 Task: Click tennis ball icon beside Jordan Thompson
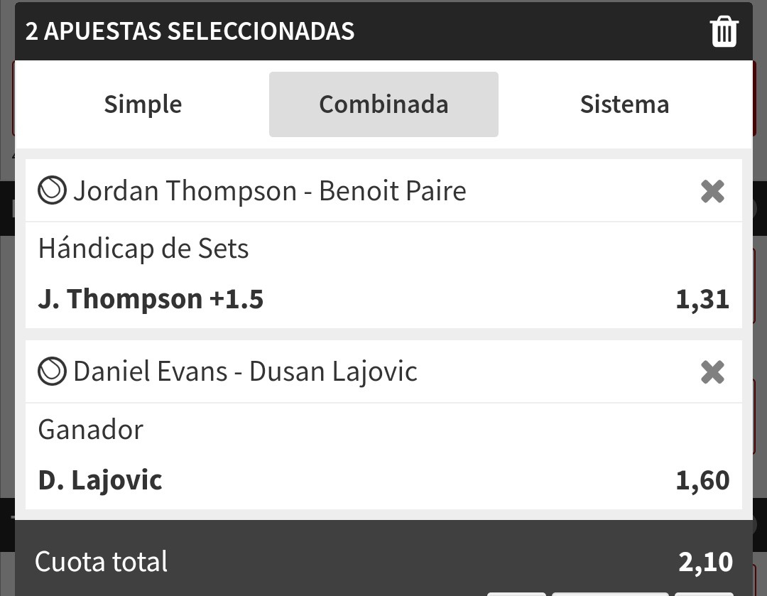[x=52, y=190]
